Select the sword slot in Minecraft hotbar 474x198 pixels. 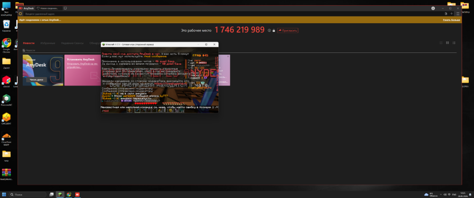[x=137, y=111]
